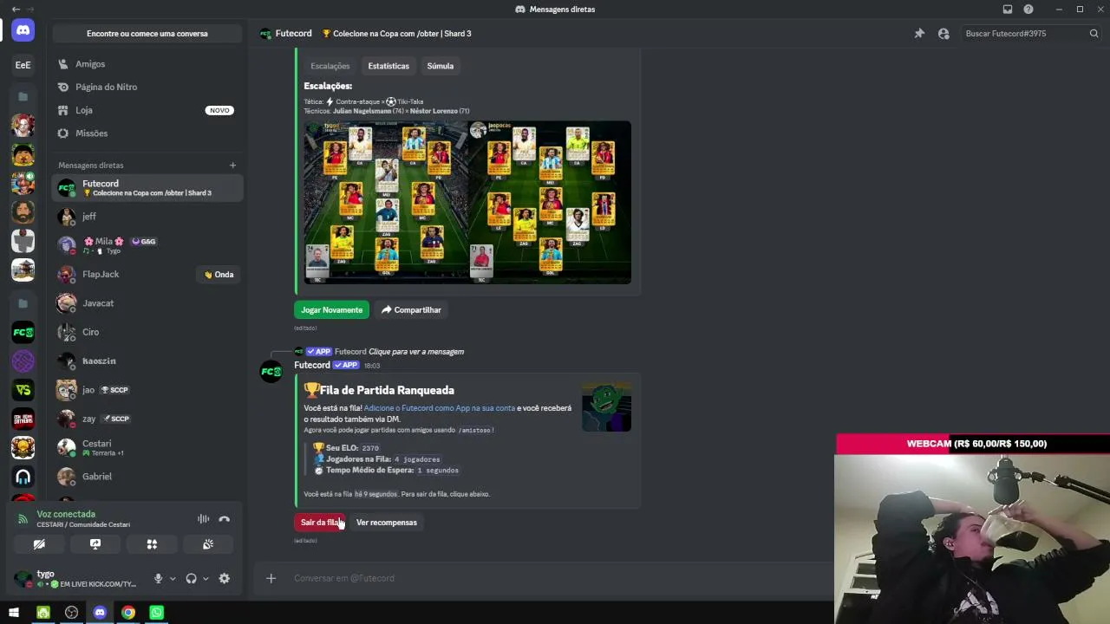Expand headphone output options chevron

tap(206, 579)
